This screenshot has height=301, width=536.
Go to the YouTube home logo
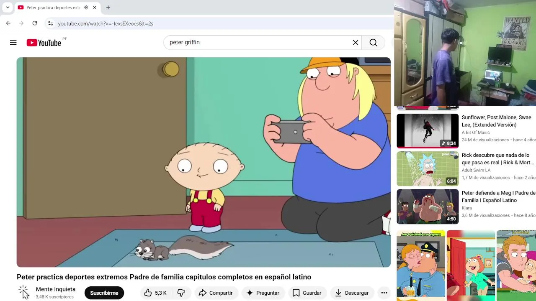pyautogui.click(x=44, y=43)
